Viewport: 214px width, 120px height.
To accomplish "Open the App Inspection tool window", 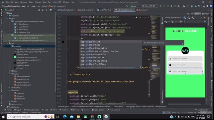I will 98,110.
